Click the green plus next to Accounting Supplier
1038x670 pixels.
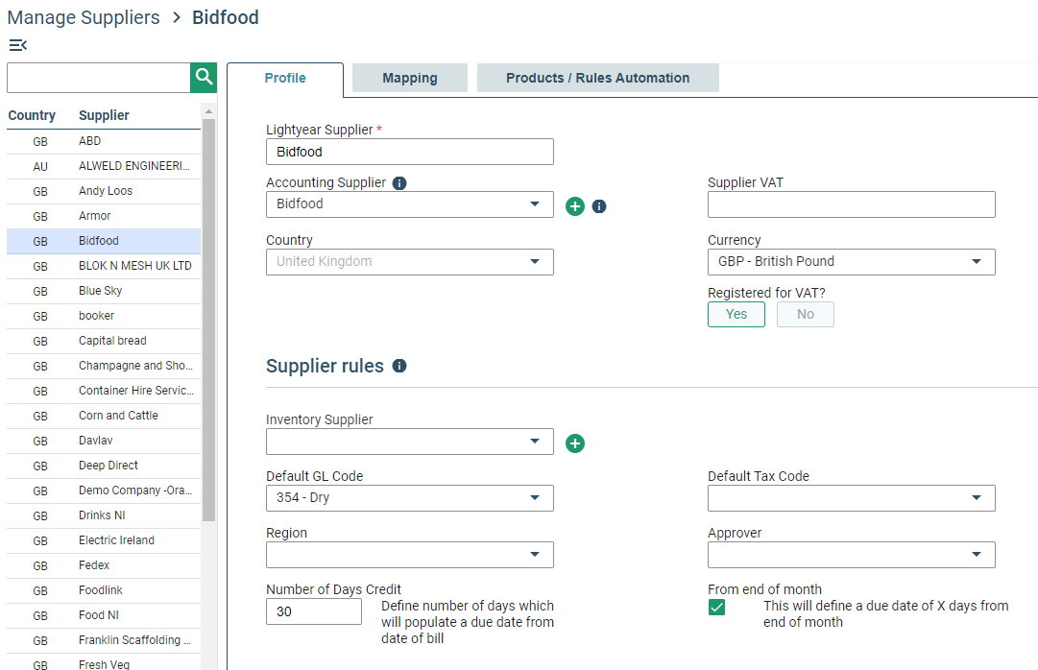[575, 205]
